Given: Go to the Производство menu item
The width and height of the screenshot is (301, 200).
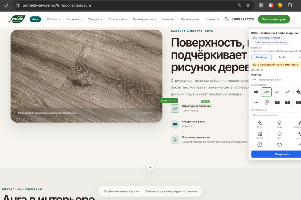Looking at the screenshot, I should pyautogui.click(x=190, y=19).
